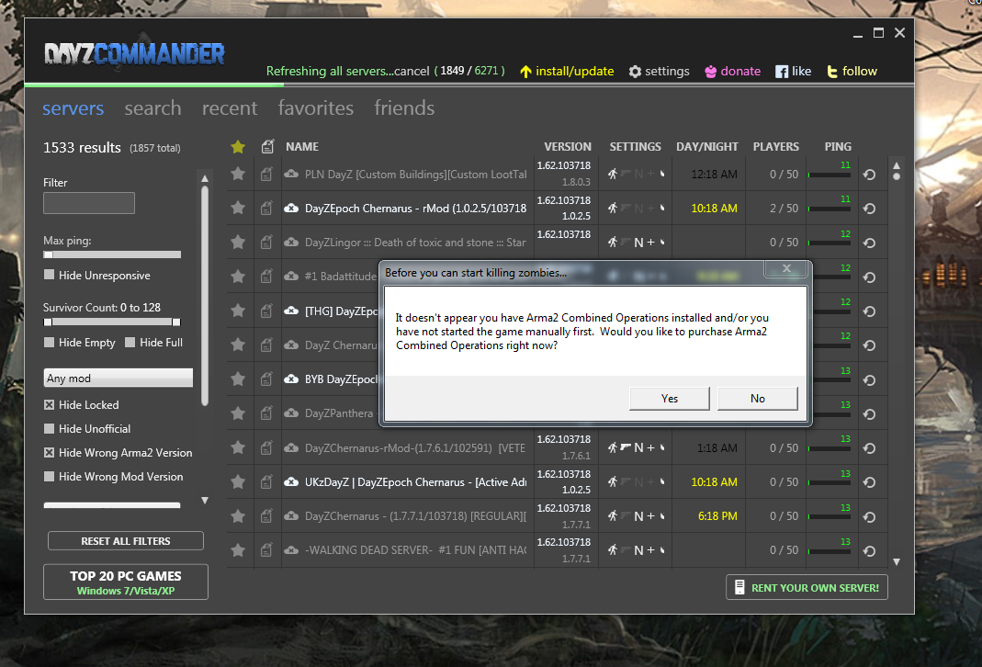
Task: Sort by PING column
Action: point(838,147)
